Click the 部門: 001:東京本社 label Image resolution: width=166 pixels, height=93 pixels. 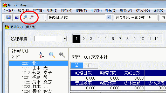[x=90, y=57]
